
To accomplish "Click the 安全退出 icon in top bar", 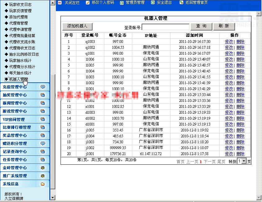I will [153, 2].
